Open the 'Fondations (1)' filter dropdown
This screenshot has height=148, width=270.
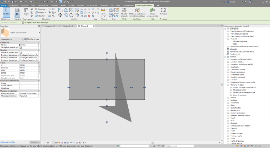tap(12, 39)
